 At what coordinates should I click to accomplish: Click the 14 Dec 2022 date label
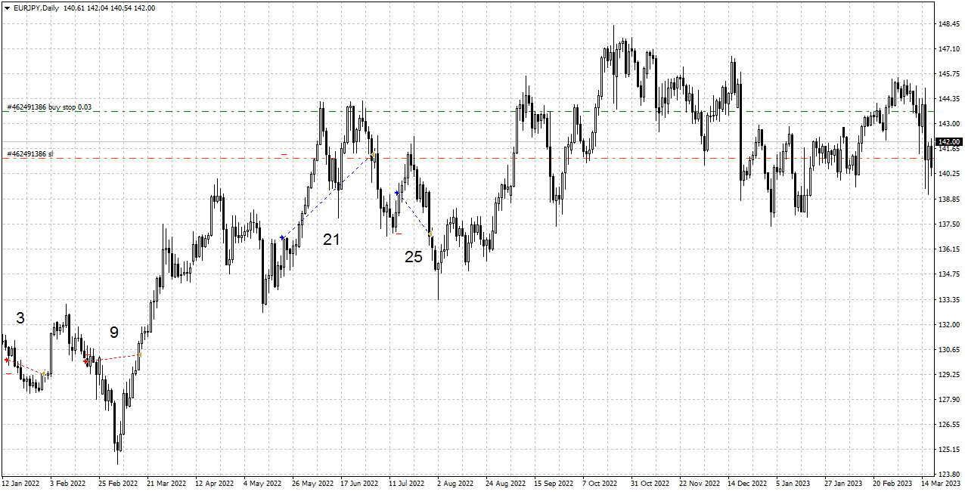747,483
